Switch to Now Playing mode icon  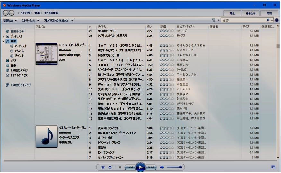(273, 167)
